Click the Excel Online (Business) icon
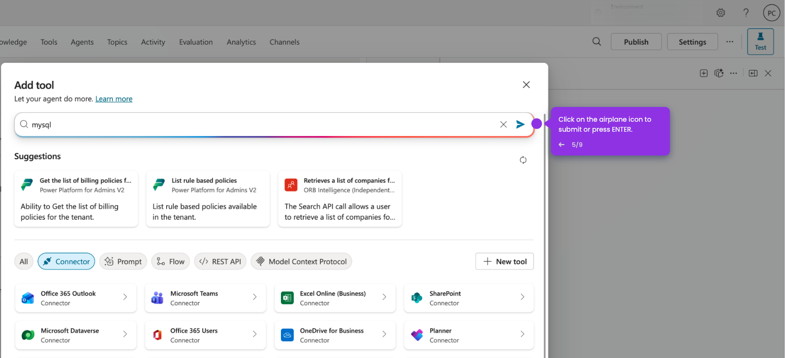Viewport: 785px width, 358px height. pyautogui.click(x=287, y=298)
